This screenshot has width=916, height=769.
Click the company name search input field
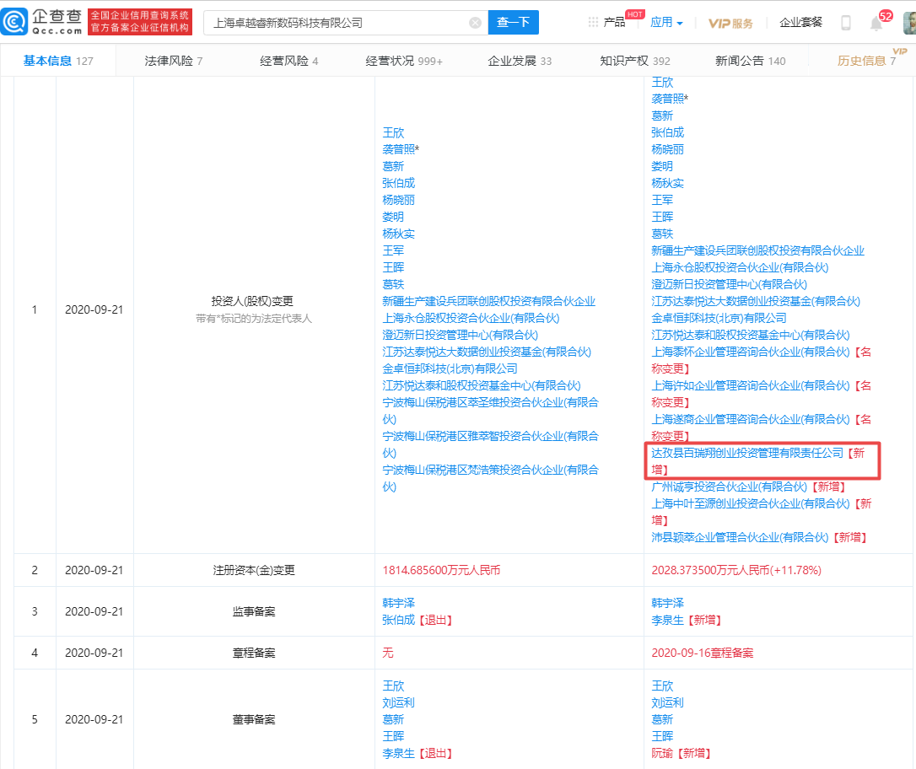(337, 23)
